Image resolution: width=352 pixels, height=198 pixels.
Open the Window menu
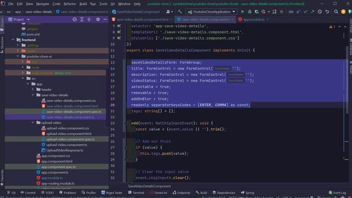pos(124,4)
